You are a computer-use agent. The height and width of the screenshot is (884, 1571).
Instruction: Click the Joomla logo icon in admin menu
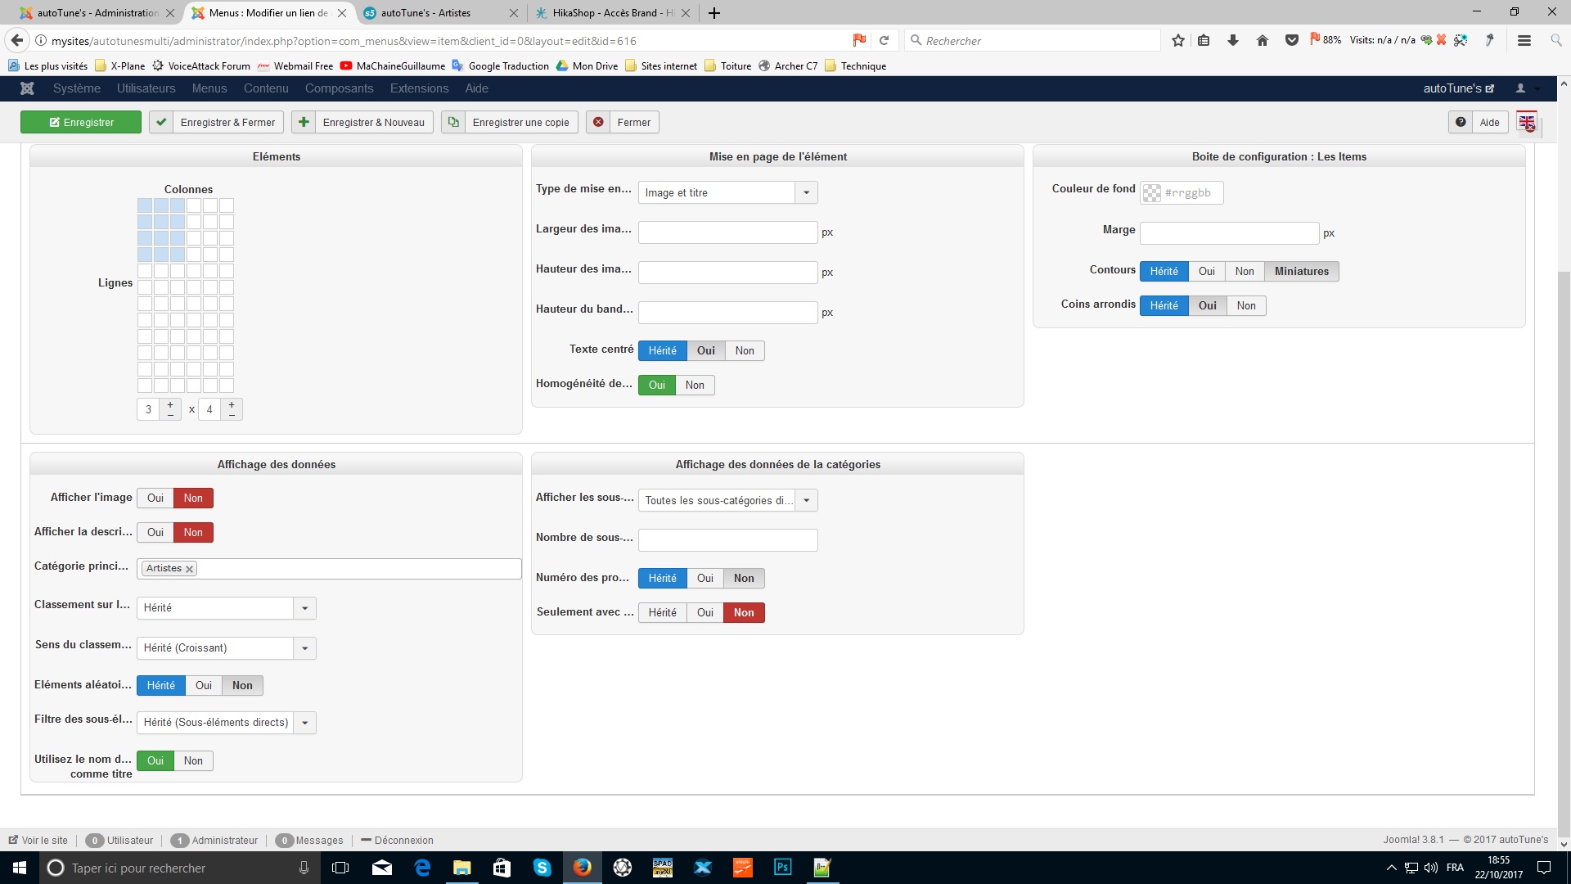(x=27, y=88)
